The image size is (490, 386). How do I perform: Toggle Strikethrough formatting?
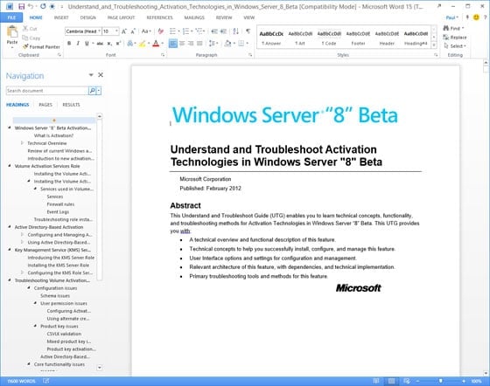click(100, 44)
